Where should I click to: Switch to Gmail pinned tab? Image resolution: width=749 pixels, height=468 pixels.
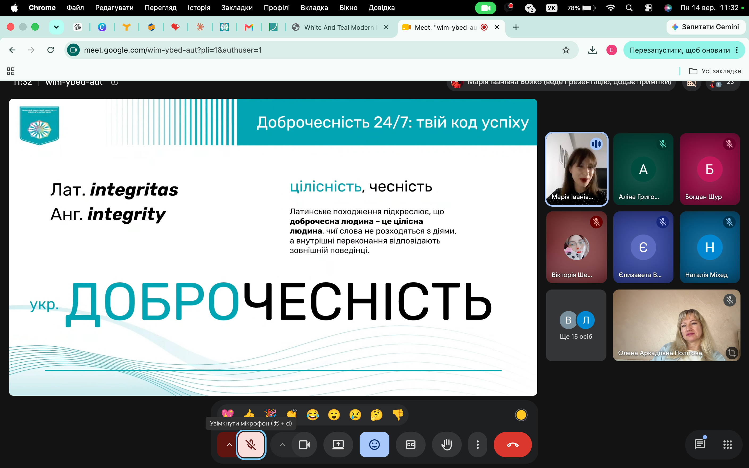[x=248, y=27]
